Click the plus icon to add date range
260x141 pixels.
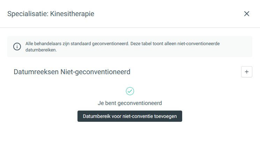pos(247,72)
